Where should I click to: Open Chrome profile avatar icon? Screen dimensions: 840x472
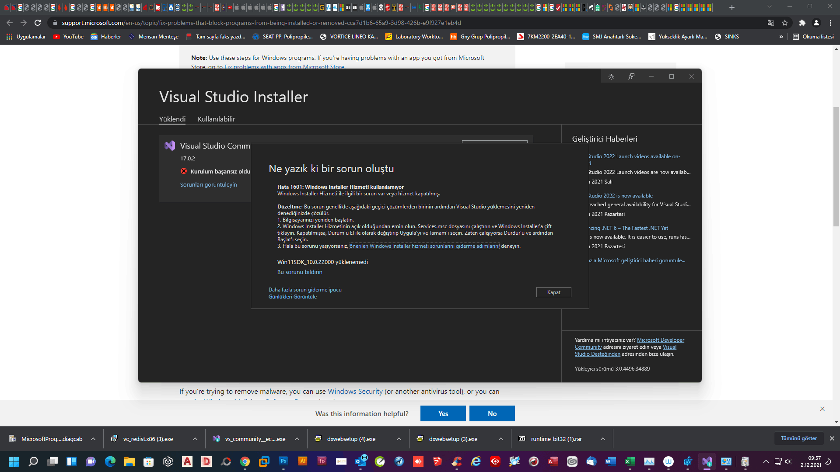[816, 23]
